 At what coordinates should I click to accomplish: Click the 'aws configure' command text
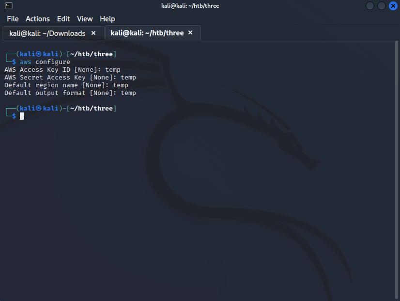pyautogui.click(x=45, y=62)
